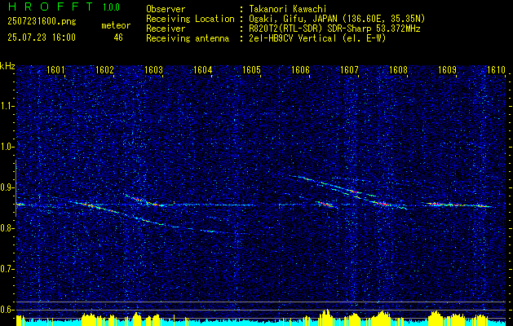The image size is (513, 326).
Task: Click the 1603 time marker
Action: [x=153, y=70]
